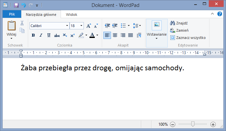Open the font size 18 dropdown
Screen dimensions: 226x131
pos(81,26)
